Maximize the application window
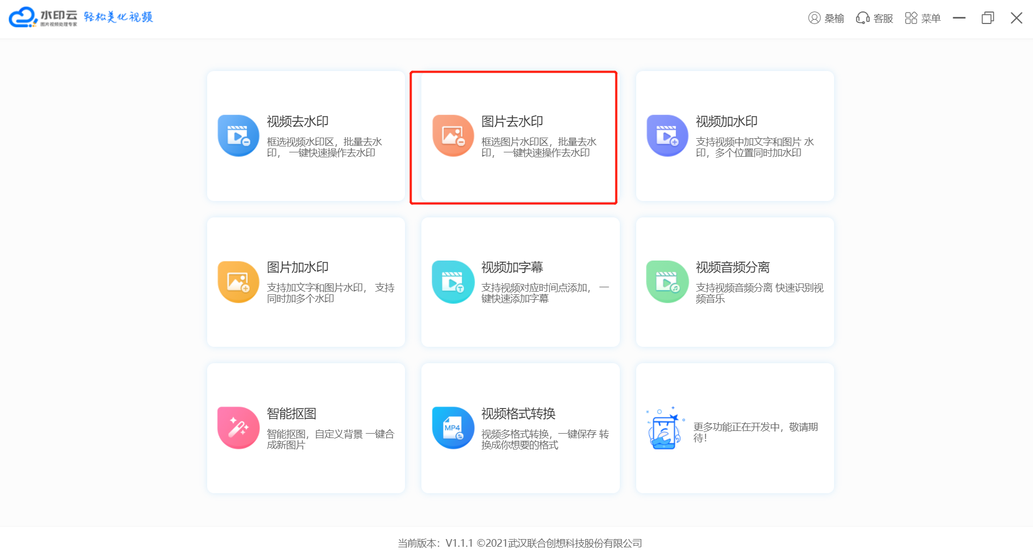Screen dimensions: 1033x550 point(988,19)
